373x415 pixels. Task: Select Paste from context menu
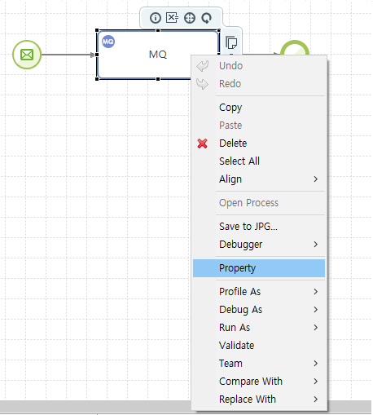click(x=259, y=126)
